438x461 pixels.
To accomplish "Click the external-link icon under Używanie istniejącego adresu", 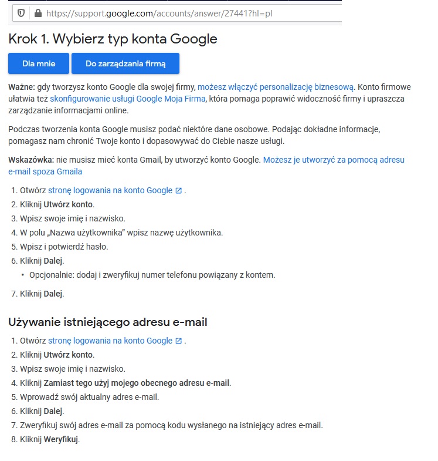I will point(178,341).
